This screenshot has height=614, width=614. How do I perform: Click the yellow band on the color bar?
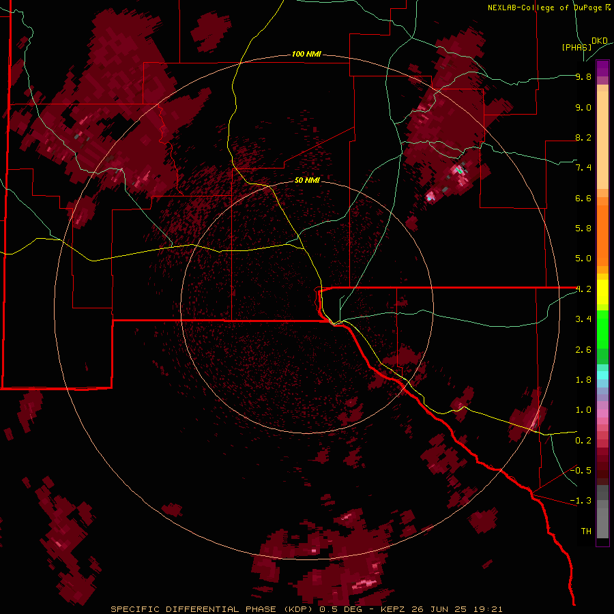click(602, 292)
